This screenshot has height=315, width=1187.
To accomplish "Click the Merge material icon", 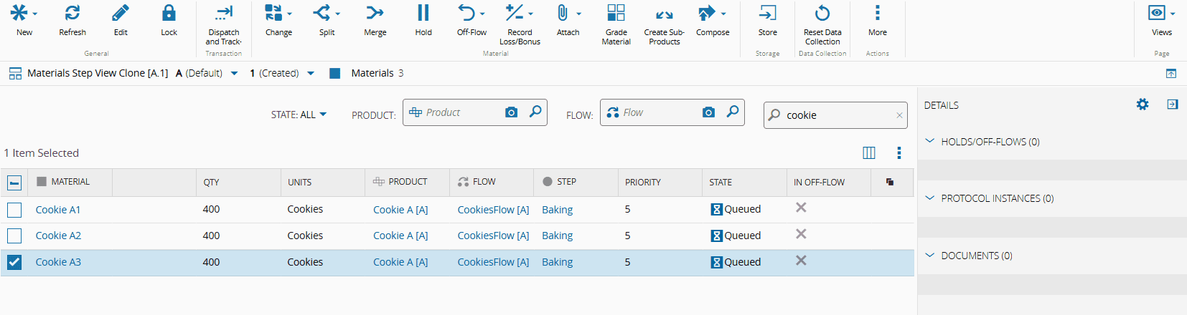I will click(x=375, y=13).
